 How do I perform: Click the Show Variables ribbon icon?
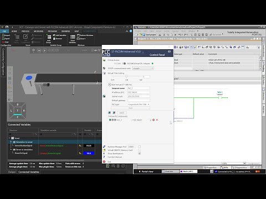point(73,39)
